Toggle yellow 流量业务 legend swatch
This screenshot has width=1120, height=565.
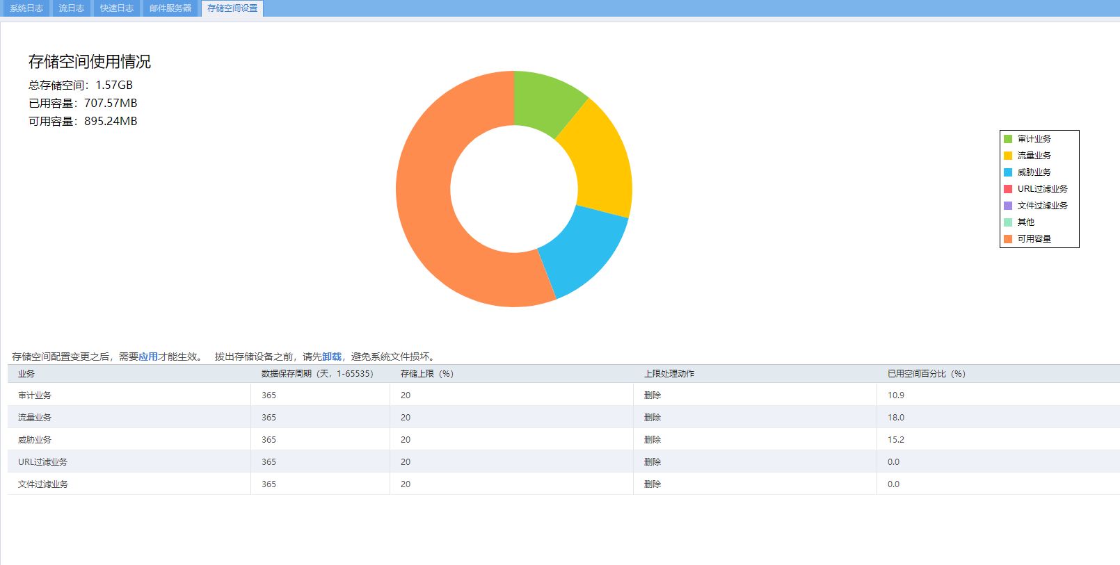click(x=1008, y=156)
